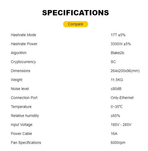The width and height of the screenshot is (148, 151).
Task: Click the Only-Ethernet connection value
Action: pyautogui.click(x=122, y=98)
